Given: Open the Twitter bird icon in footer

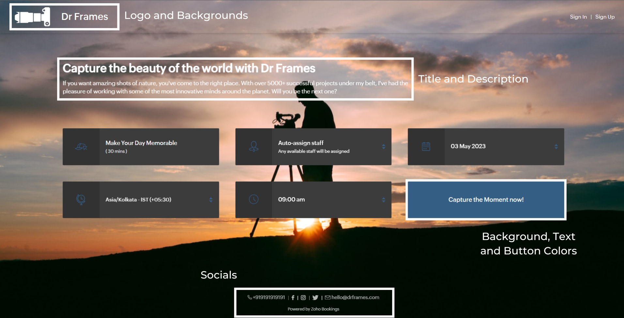Looking at the screenshot, I should coord(315,297).
